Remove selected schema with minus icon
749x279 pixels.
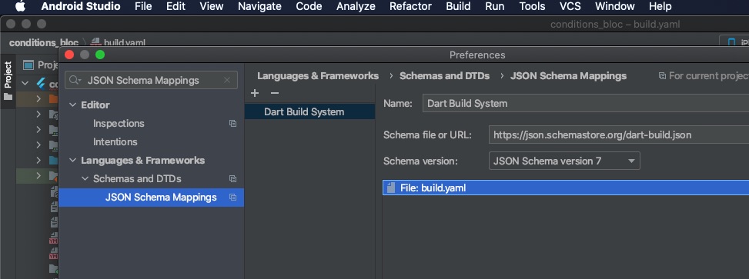click(274, 94)
